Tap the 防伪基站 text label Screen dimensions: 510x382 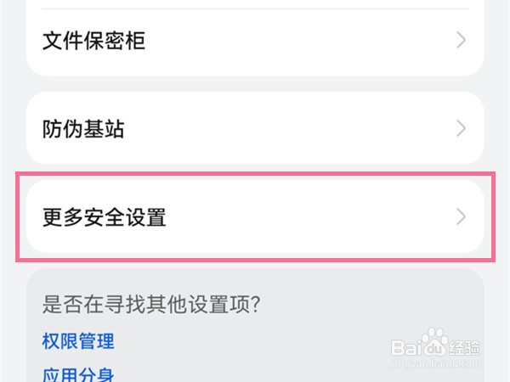tap(83, 129)
